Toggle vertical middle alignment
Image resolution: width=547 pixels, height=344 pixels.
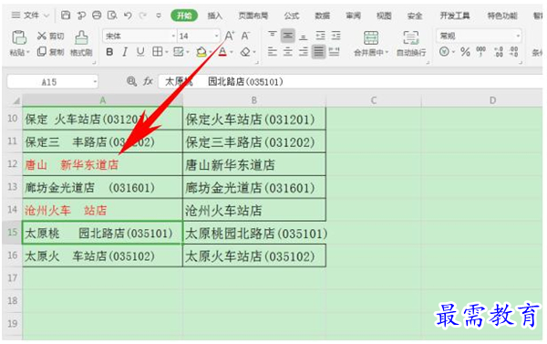287,36
